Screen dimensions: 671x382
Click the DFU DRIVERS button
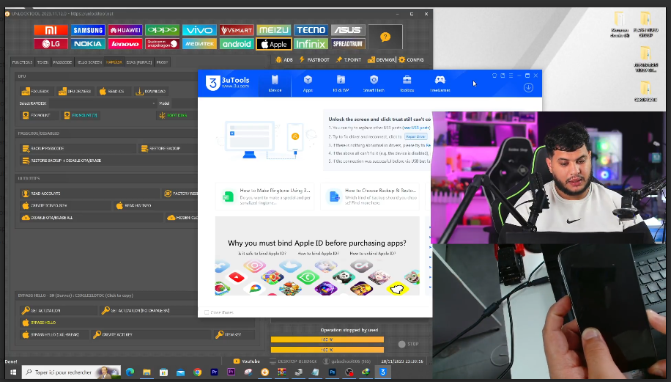(x=75, y=91)
